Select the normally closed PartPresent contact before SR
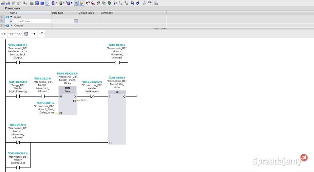Screen dimensions: 314x172 [92, 96]
